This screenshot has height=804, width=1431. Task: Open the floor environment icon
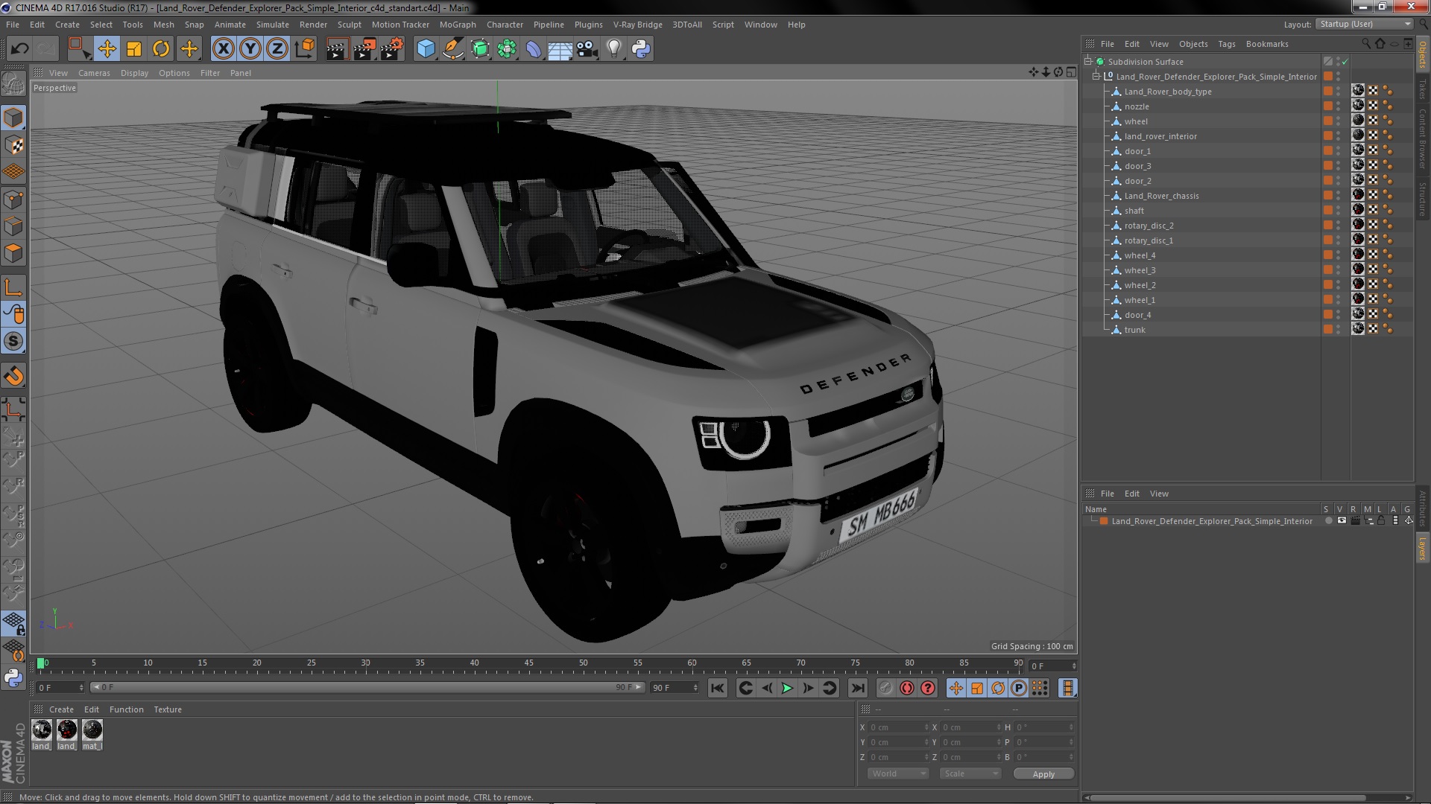tap(560, 49)
